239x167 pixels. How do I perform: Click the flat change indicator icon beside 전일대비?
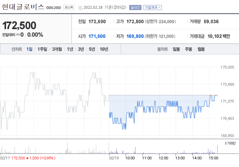coord(18,35)
